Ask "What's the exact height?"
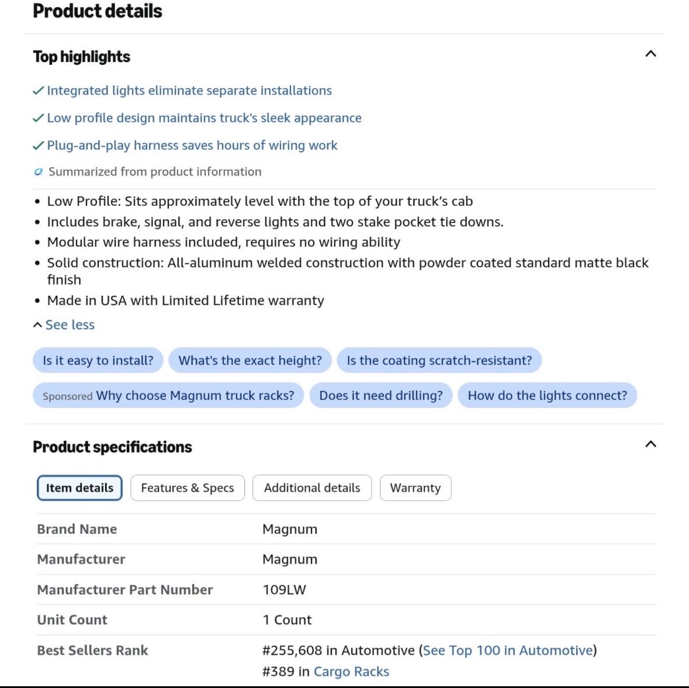Viewport: 689px width, 688px height. pyautogui.click(x=250, y=360)
